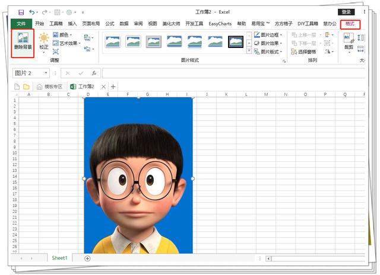This screenshot has width=380, height=275.
Task: Click the green circle icon in Quick Access Toolbar
Action: pos(69,12)
